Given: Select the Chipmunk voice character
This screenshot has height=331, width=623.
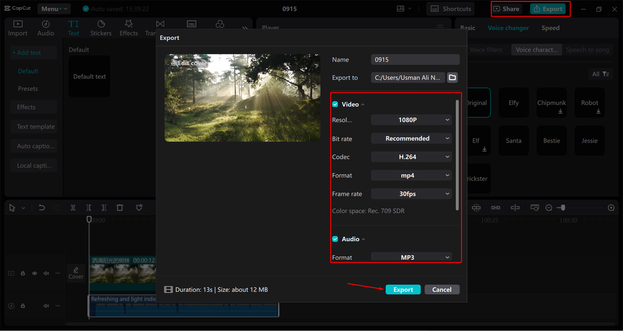Looking at the screenshot, I should 551,103.
